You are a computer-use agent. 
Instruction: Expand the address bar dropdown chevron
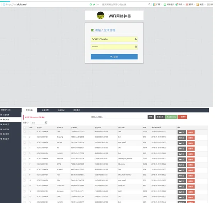point(98,4)
